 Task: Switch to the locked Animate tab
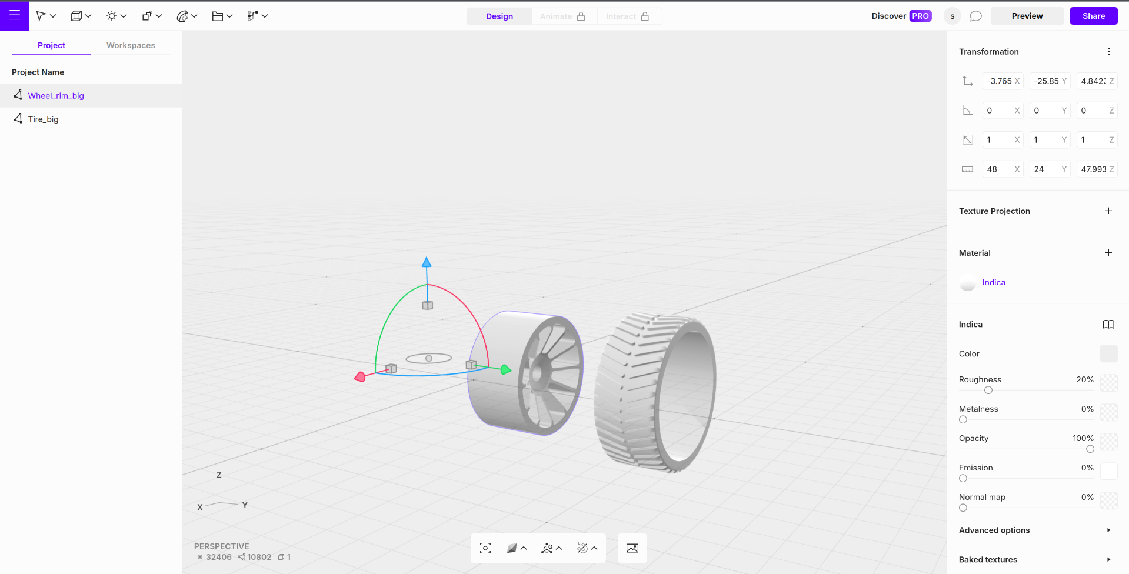click(563, 16)
